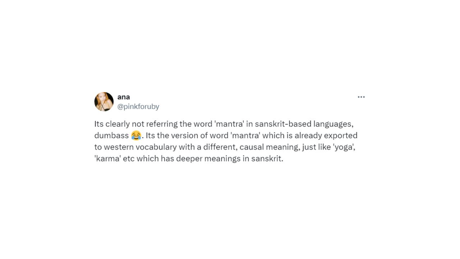Click the leftmost dot of the ellipsis icon

(x=358, y=96)
